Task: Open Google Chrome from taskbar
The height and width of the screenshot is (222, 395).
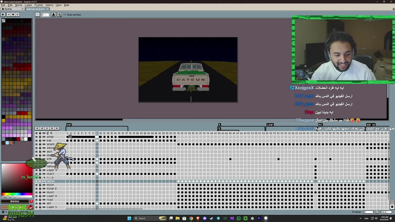Action: (x=191, y=218)
